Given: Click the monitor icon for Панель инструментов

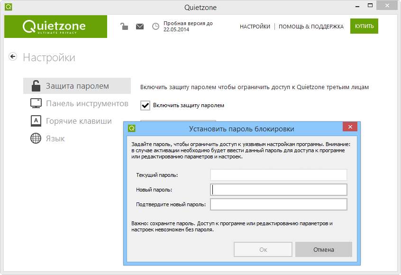Looking at the screenshot, I should 36,103.
